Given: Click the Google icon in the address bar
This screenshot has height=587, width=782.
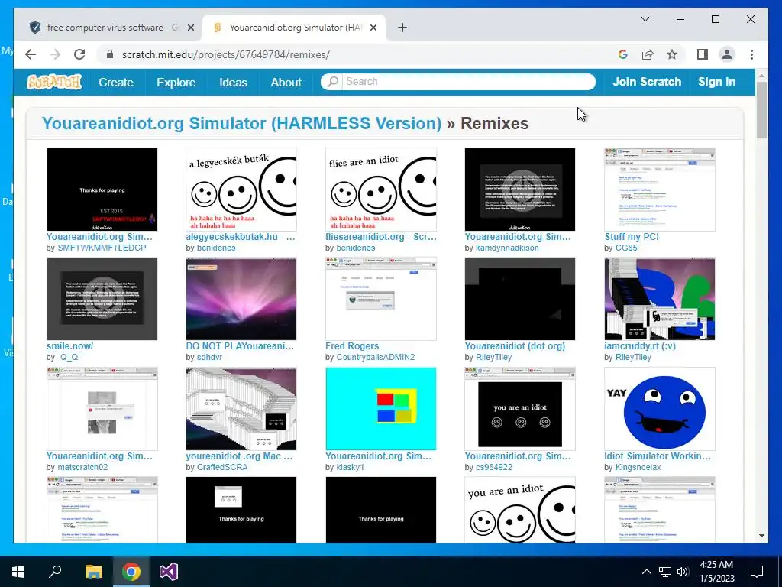Looking at the screenshot, I should point(623,54).
